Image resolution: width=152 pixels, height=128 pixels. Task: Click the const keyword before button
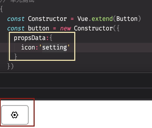pos(16,28)
